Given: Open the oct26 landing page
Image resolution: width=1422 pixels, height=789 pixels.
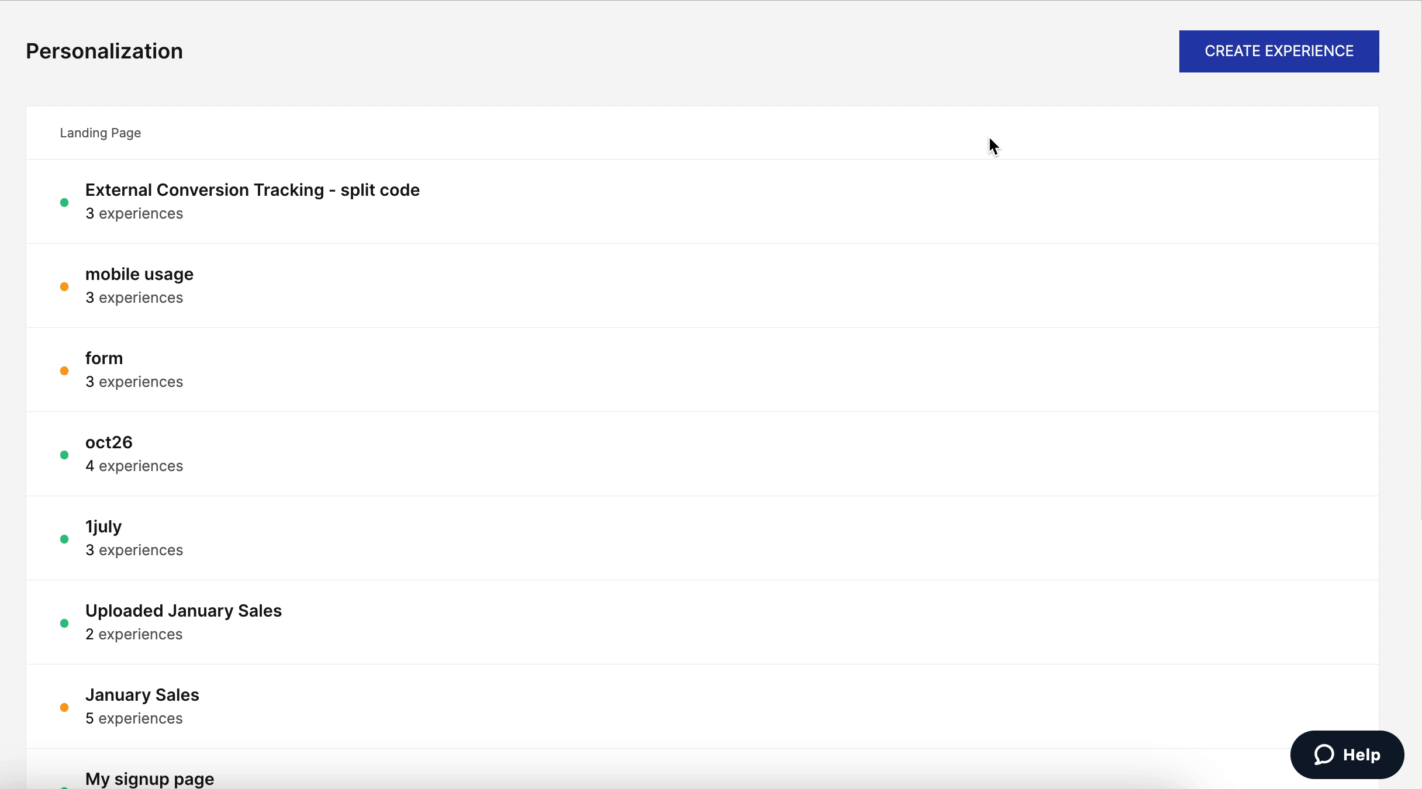Looking at the screenshot, I should [x=702, y=454].
